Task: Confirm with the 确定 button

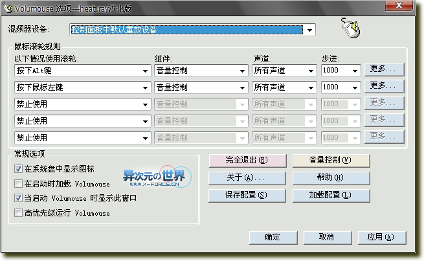Action: pyautogui.click(x=273, y=238)
